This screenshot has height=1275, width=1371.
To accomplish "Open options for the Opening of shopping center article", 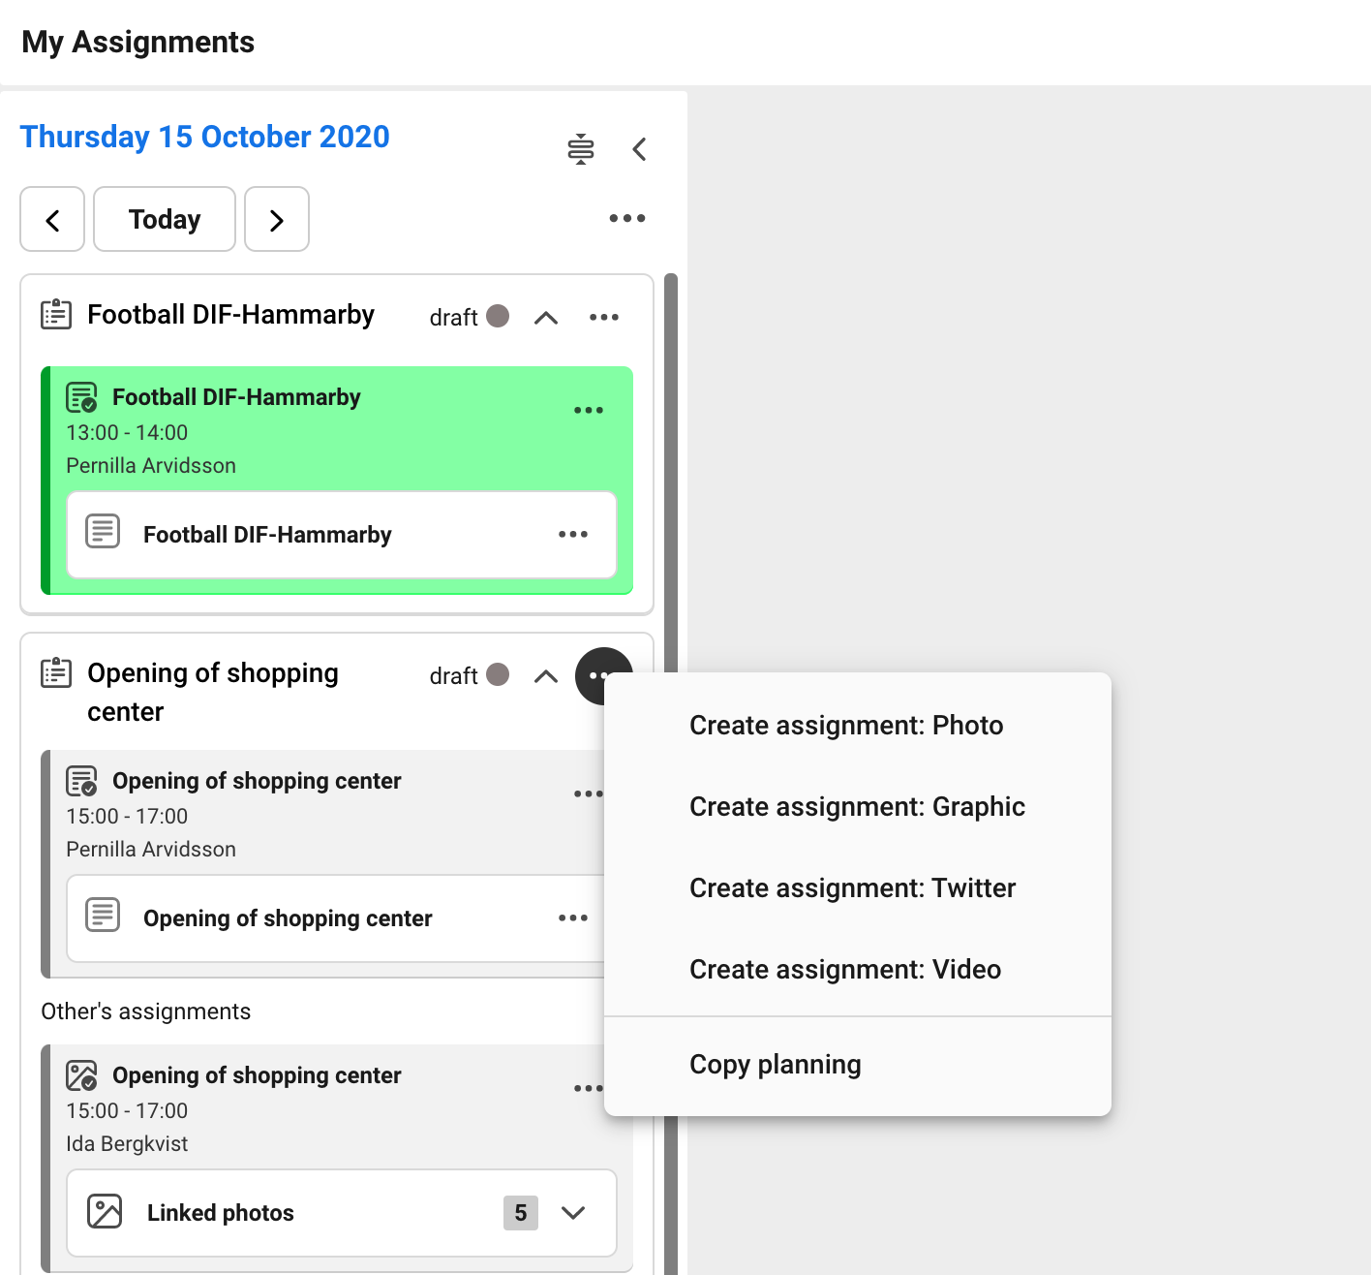I will pyautogui.click(x=572, y=918).
